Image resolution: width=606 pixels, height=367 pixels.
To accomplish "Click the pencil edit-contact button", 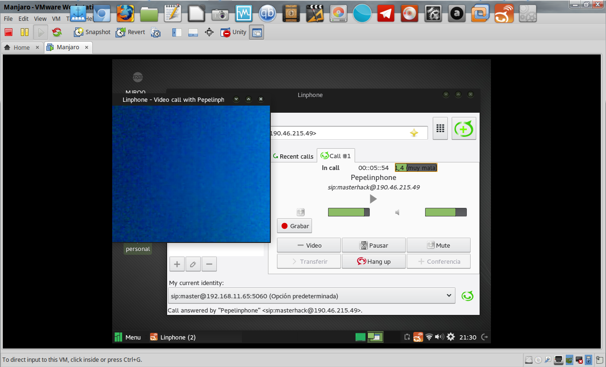I will point(193,264).
